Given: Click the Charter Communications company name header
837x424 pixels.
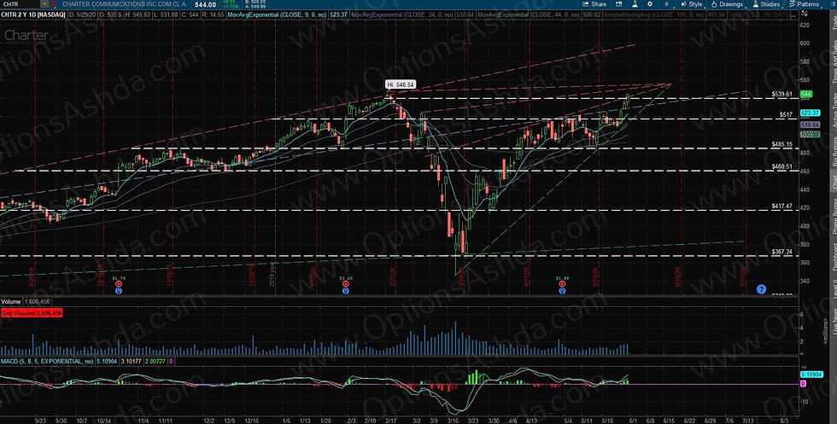Looking at the screenshot, I should tap(125, 4).
